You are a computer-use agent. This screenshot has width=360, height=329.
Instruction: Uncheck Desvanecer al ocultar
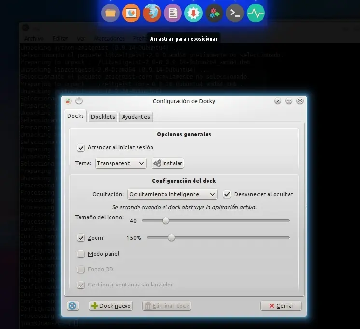(227, 194)
